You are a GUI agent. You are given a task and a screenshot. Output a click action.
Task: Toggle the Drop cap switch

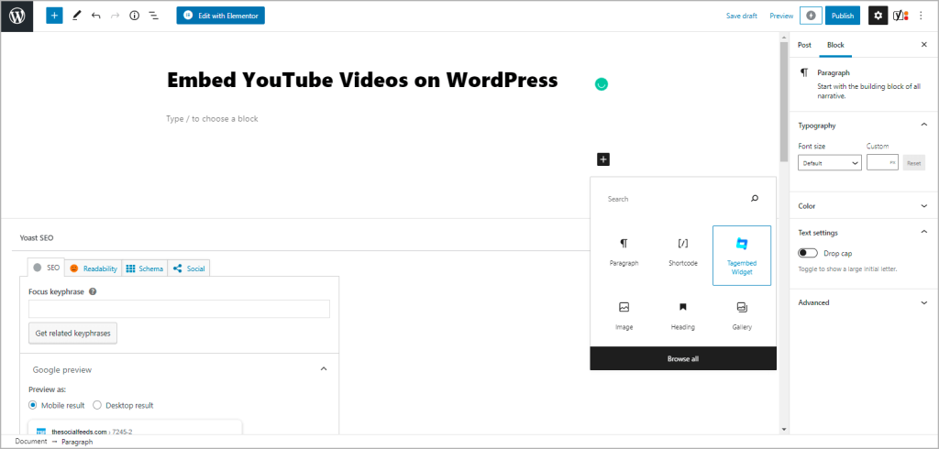pos(808,253)
